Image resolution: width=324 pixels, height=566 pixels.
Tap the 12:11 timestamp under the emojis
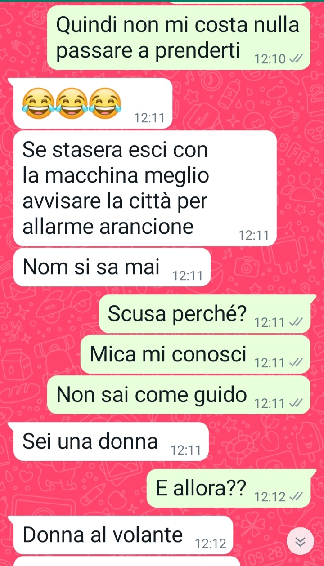(149, 118)
